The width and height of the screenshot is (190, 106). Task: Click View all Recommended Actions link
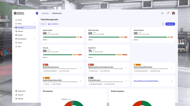pos(146,81)
